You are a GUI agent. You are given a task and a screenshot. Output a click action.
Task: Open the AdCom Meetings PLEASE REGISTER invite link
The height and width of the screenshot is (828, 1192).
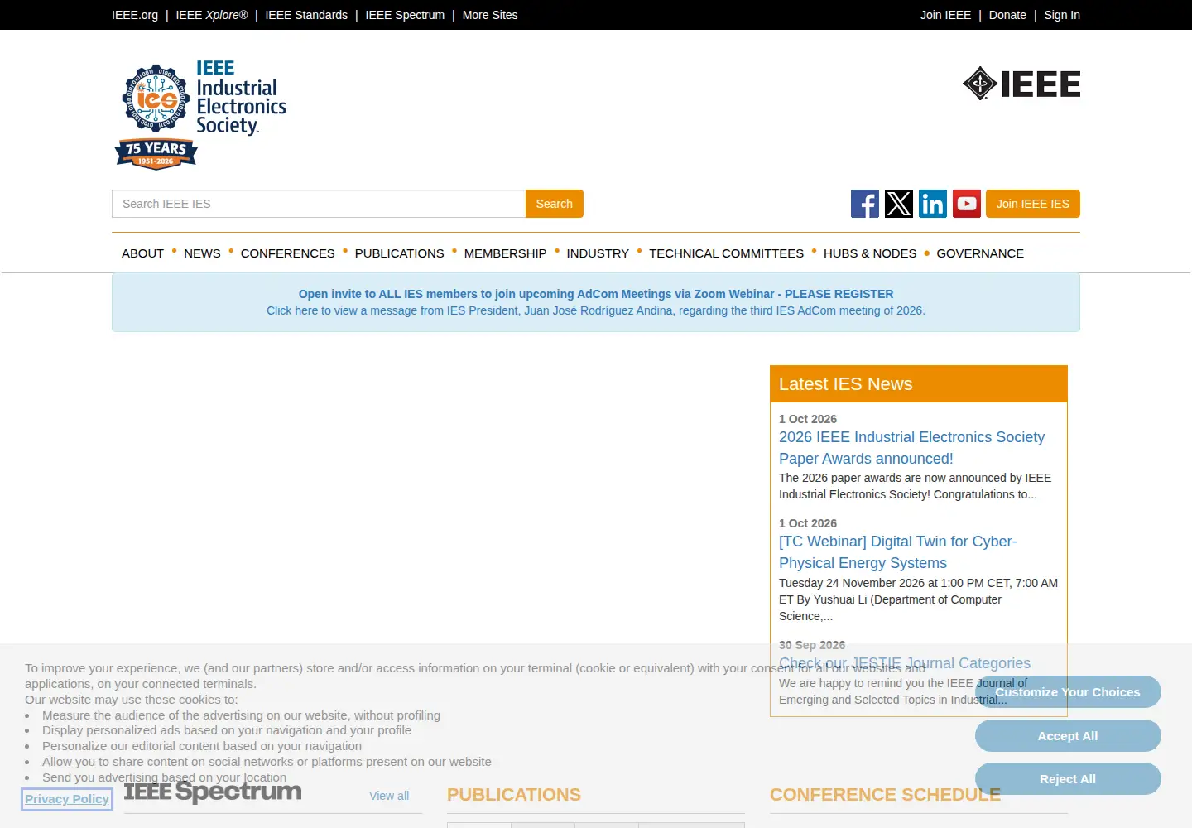click(596, 294)
